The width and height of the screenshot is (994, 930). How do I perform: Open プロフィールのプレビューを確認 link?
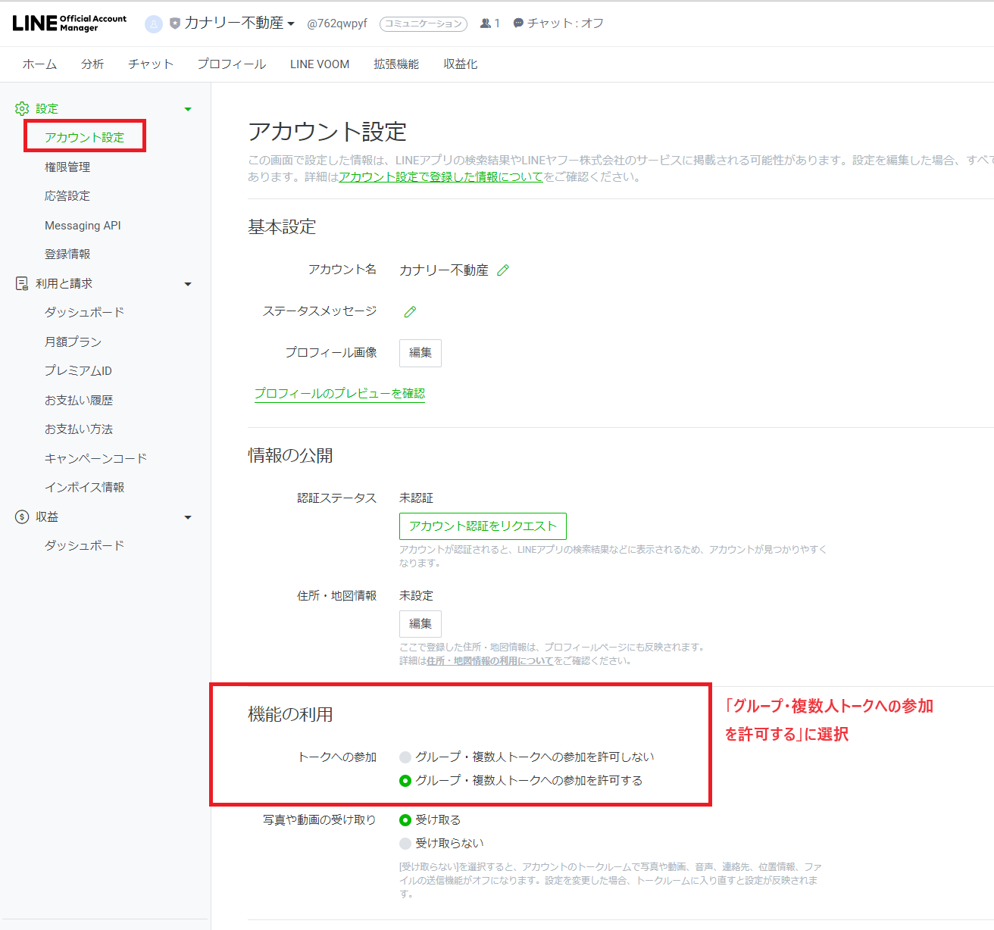pos(339,394)
